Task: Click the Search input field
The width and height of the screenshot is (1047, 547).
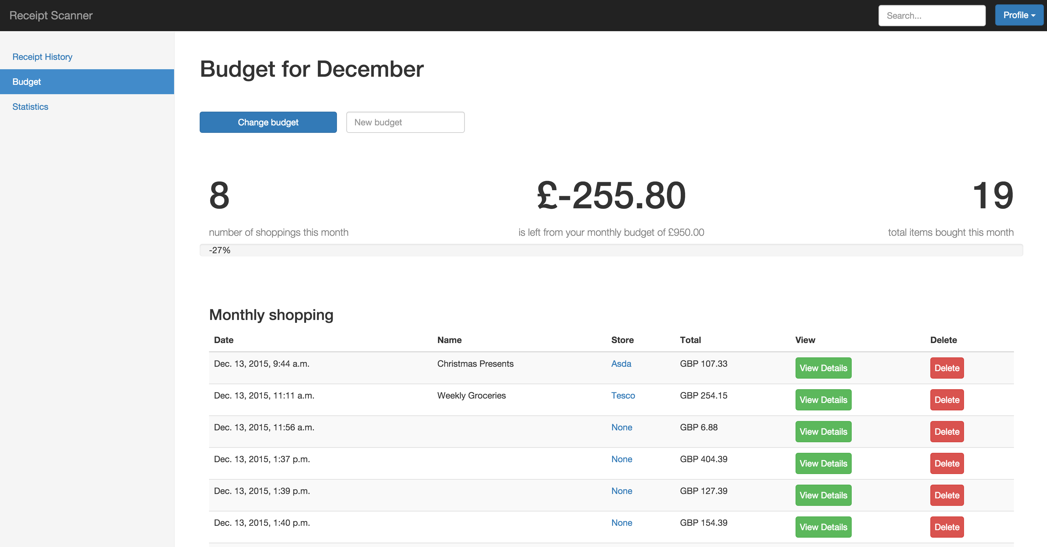Action: (x=931, y=16)
